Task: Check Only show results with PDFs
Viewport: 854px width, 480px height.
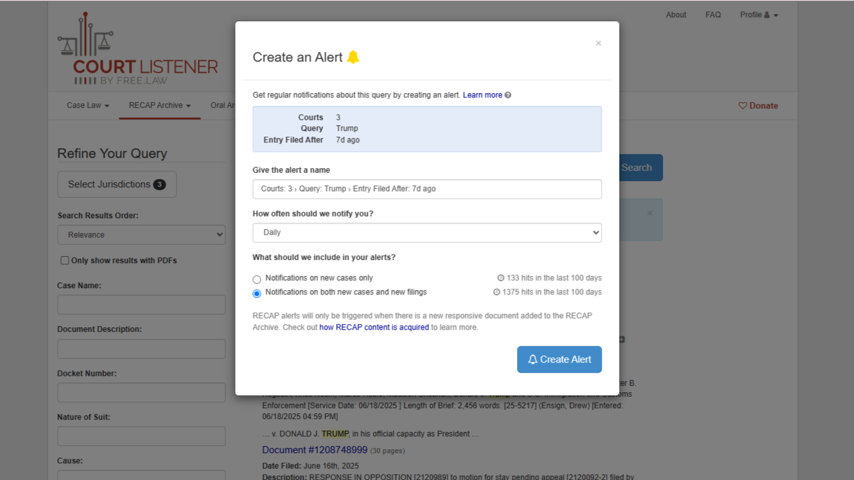Action: click(65, 261)
